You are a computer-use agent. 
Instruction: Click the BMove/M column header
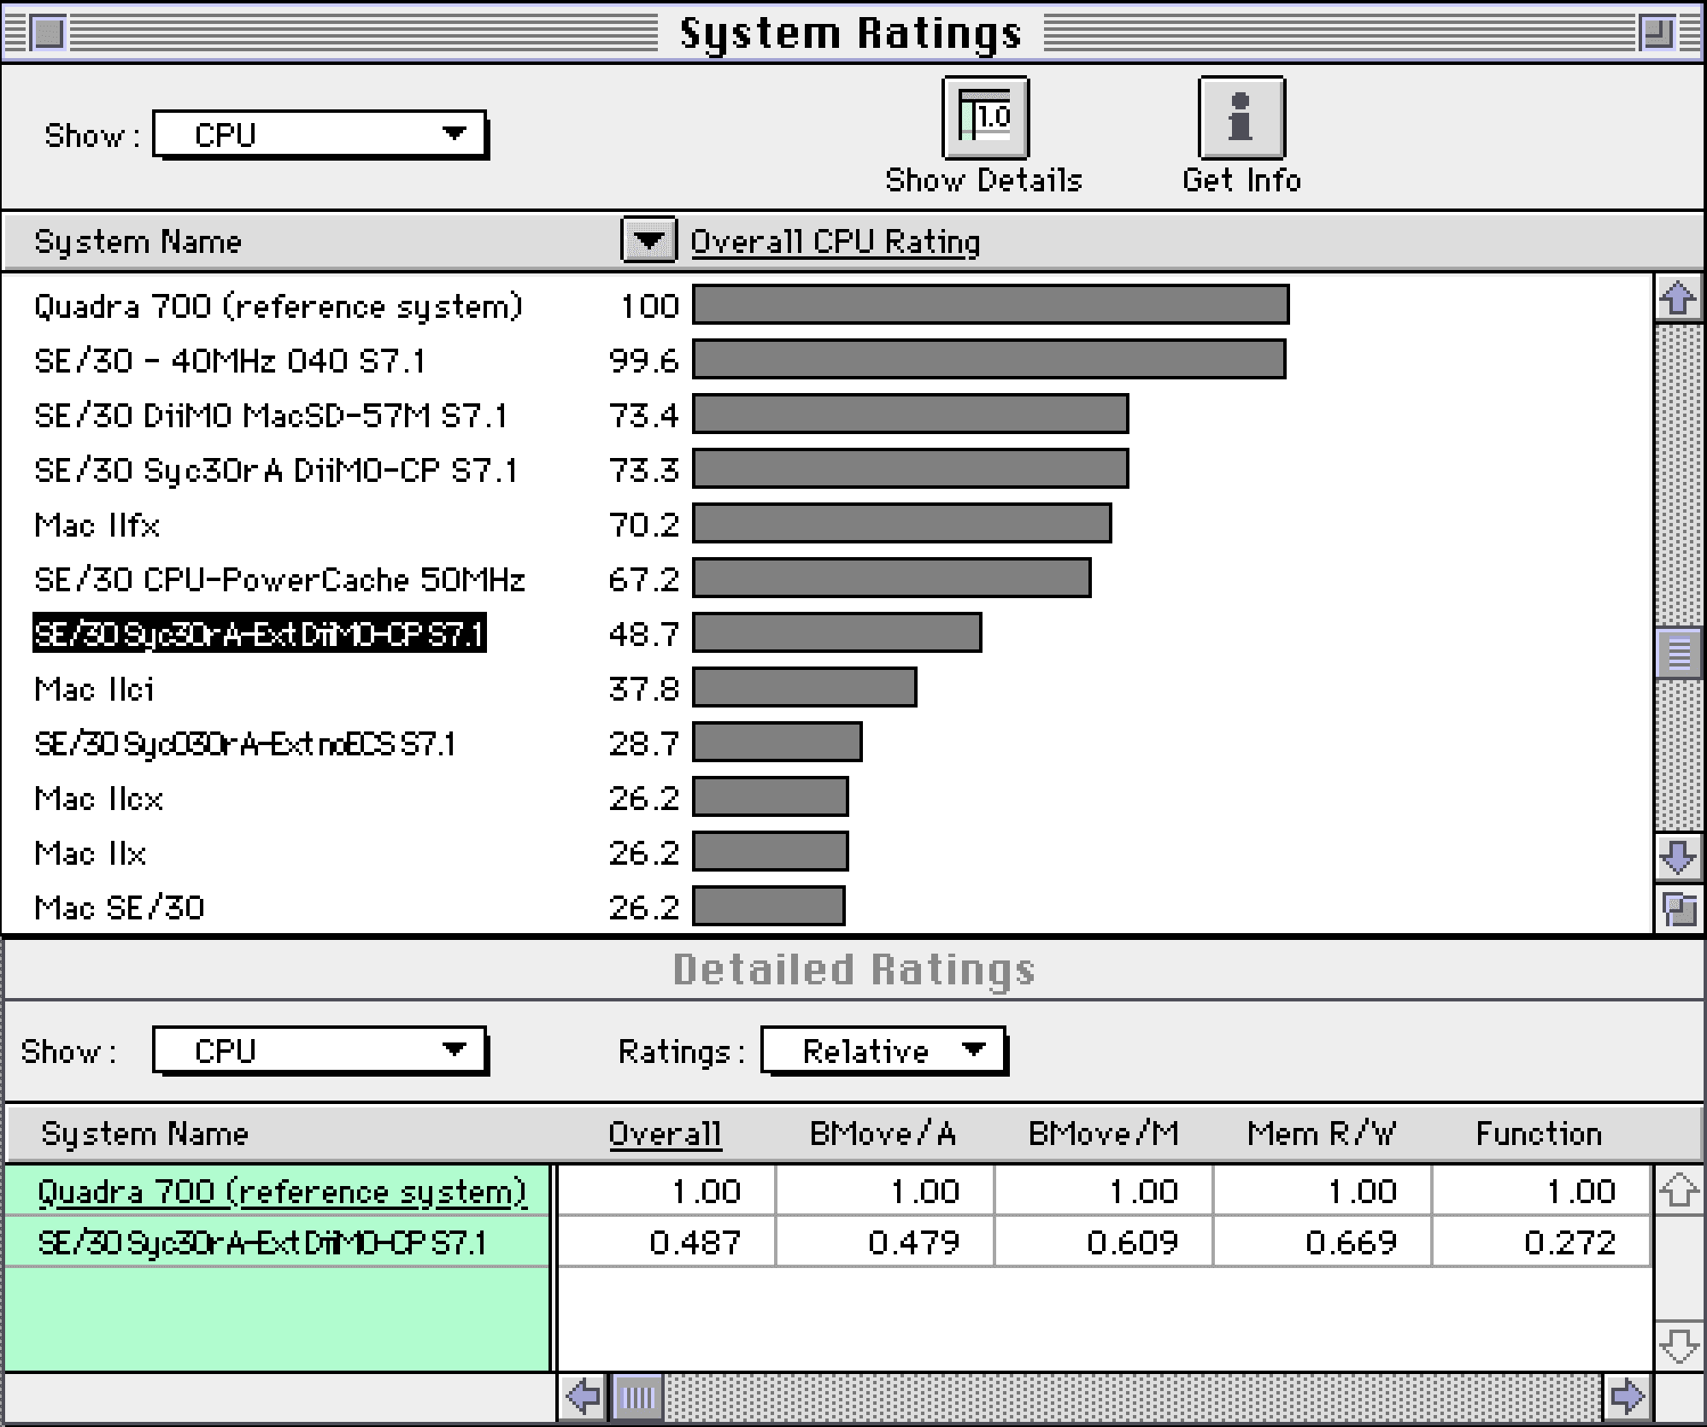[1103, 1134]
